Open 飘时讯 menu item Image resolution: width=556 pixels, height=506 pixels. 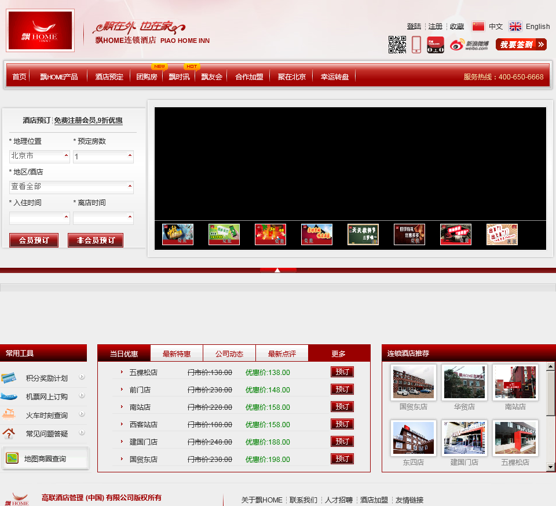pyautogui.click(x=179, y=77)
